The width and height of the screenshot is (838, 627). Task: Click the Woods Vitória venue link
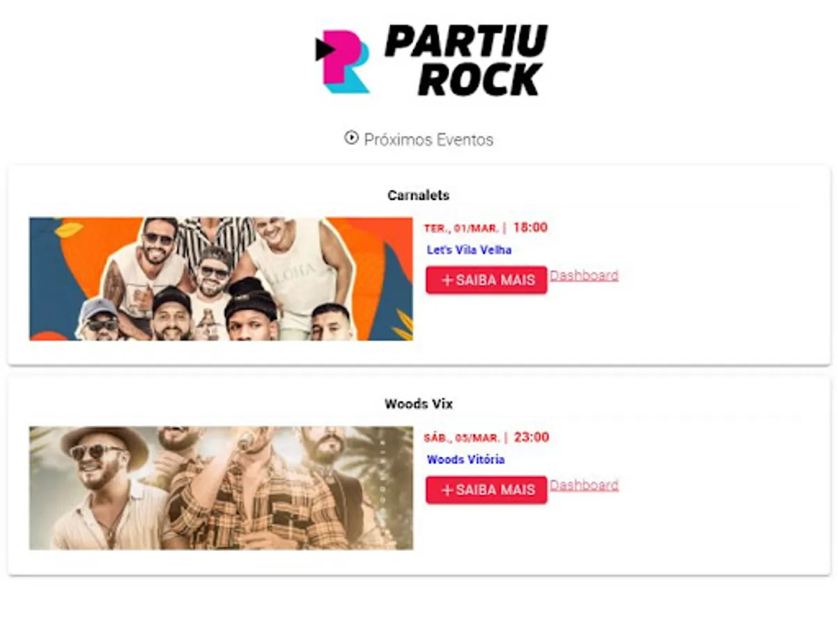[x=466, y=460]
